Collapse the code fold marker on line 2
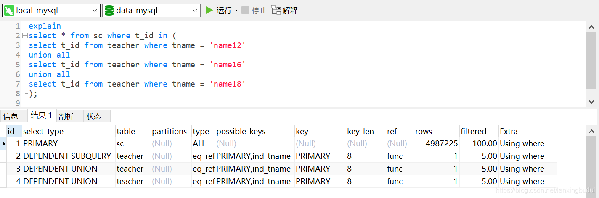Screen dimensions: 599x198 25,36
